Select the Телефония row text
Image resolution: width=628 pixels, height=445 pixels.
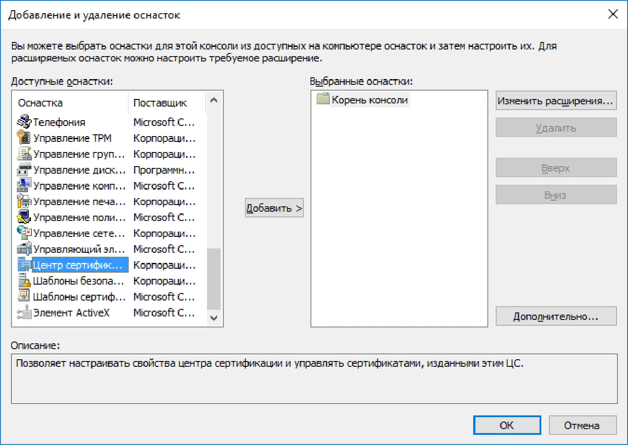click(x=59, y=122)
